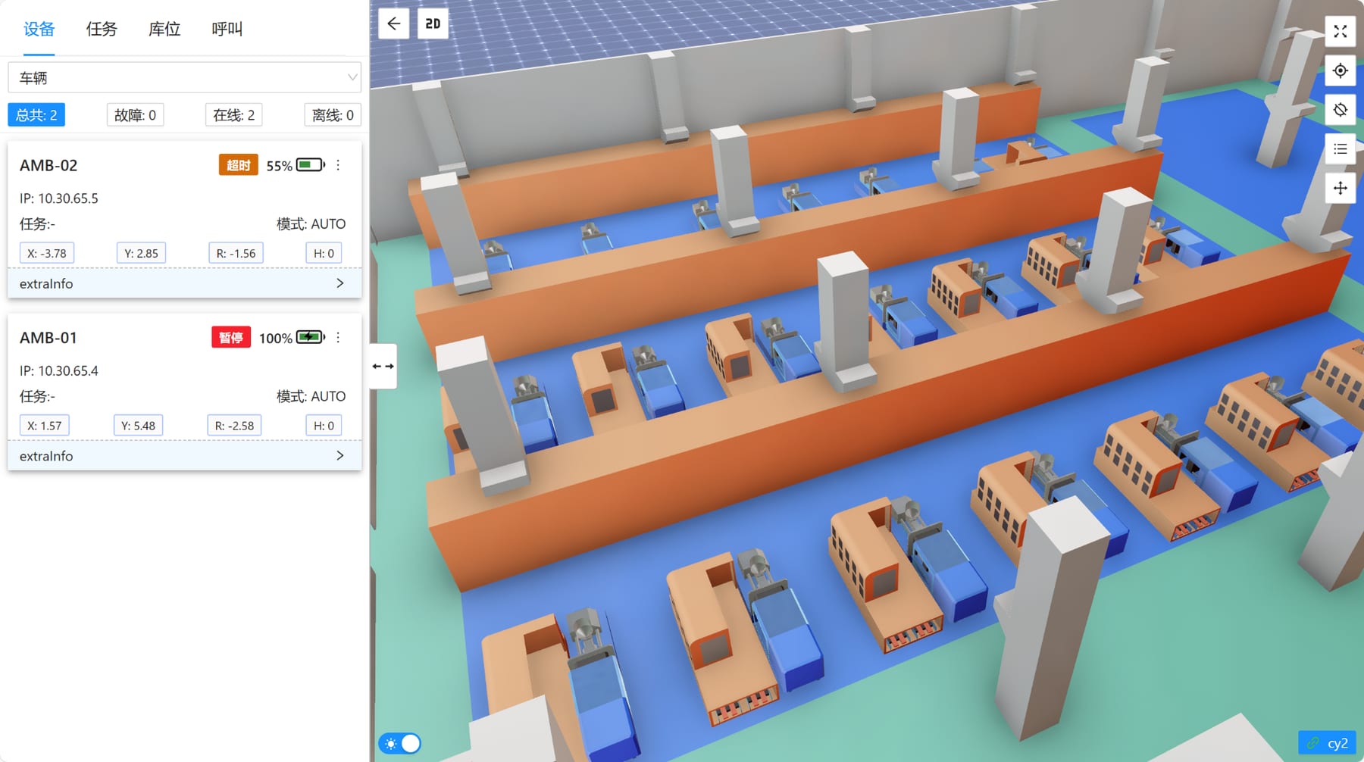Switch to the 任务 tab
The image size is (1364, 762).
[x=102, y=29]
